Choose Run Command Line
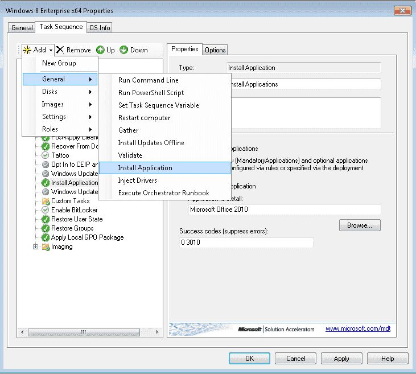Screen dimensions: 416x374 [164, 80]
